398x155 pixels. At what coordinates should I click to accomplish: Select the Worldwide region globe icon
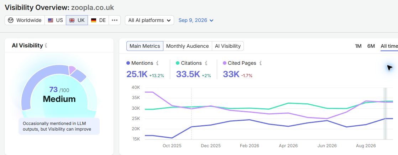tap(11, 20)
